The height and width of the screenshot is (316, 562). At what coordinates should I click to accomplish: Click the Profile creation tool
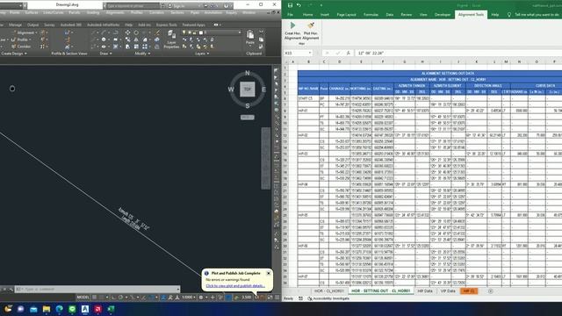click(20, 39)
